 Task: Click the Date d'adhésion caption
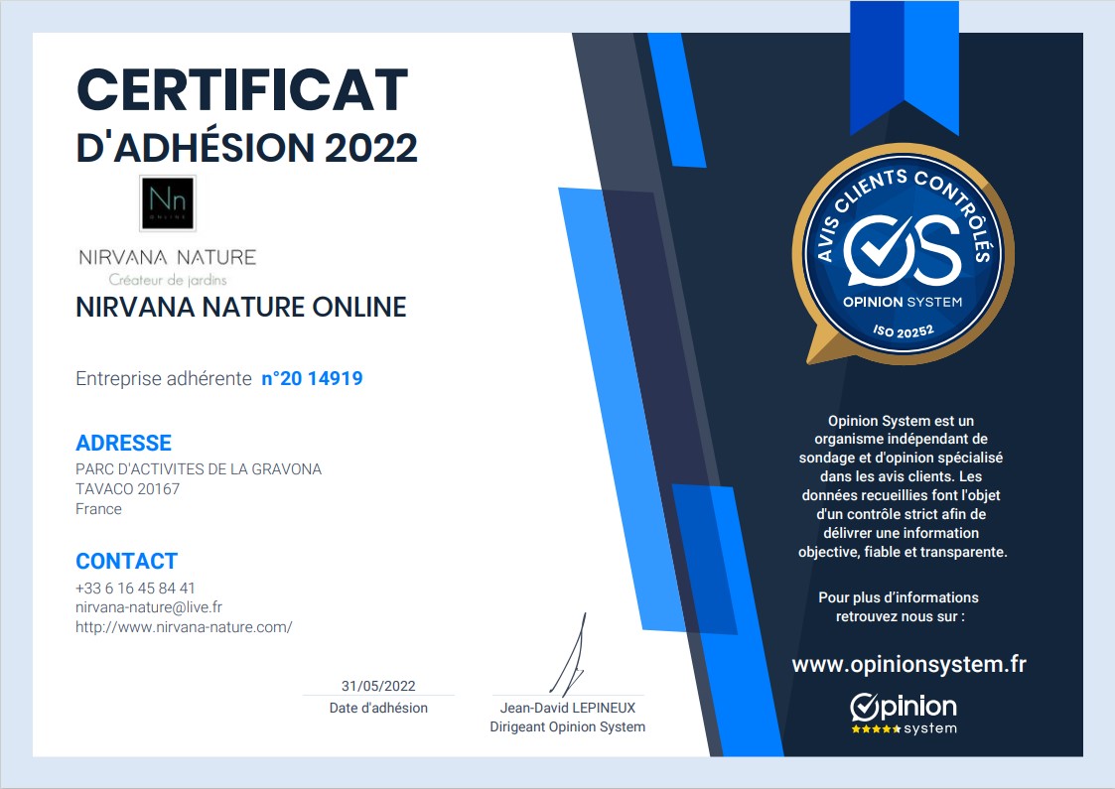click(x=378, y=708)
